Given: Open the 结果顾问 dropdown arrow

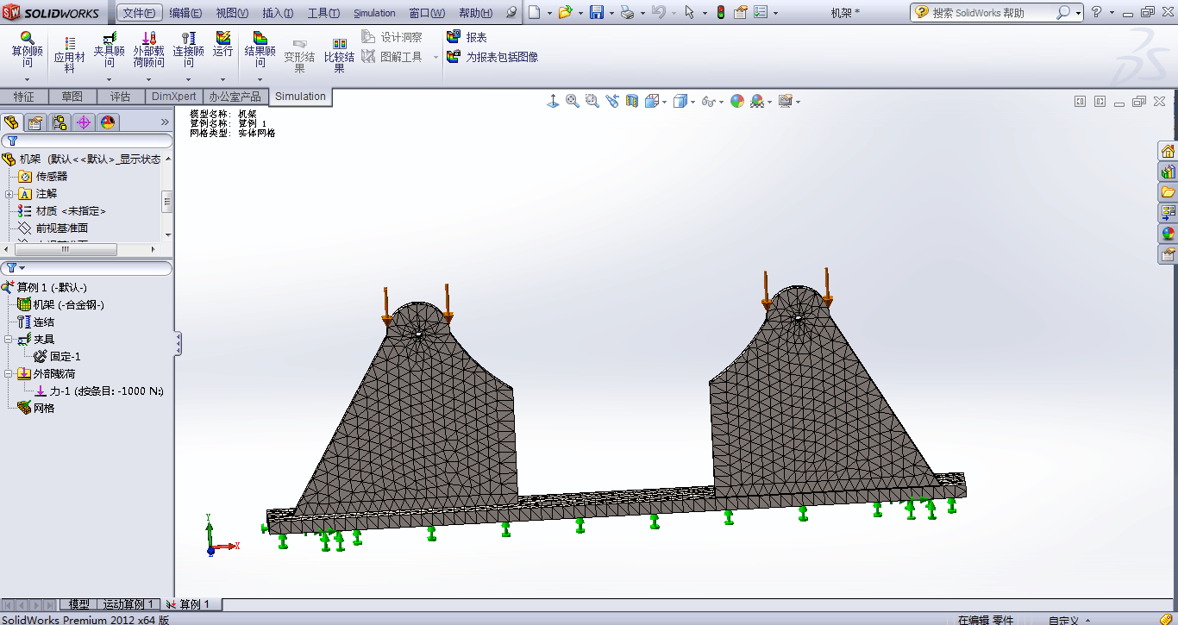Looking at the screenshot, I should [x=260, y=79].
